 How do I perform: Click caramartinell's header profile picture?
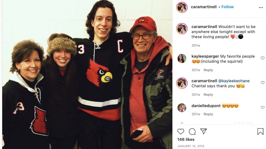point(182,8)
